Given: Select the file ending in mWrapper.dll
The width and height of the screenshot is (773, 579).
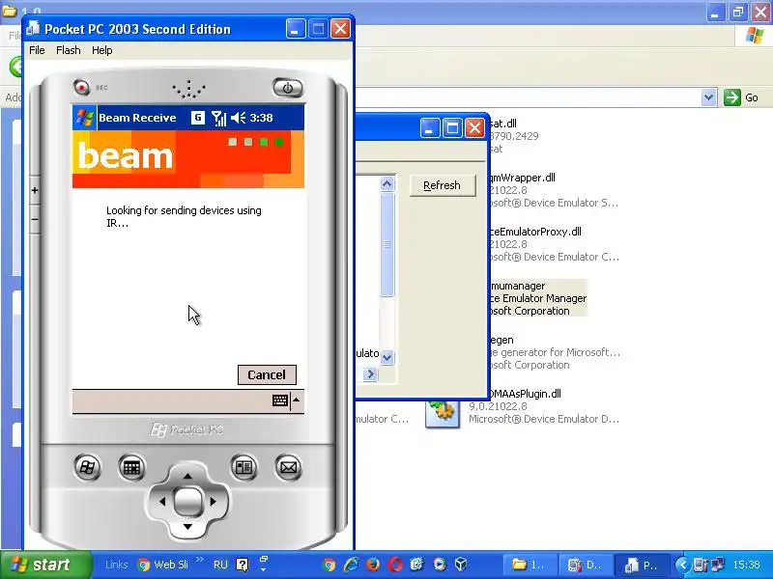Looking at the screenshot, I should click(x=522, y=178).
